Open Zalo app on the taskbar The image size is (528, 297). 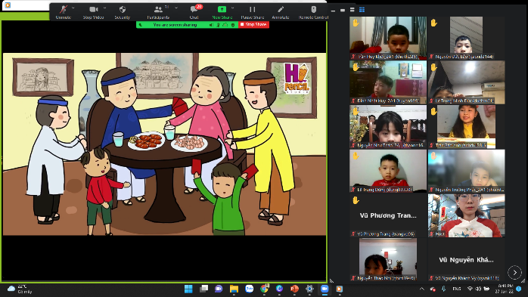(249, 289)
